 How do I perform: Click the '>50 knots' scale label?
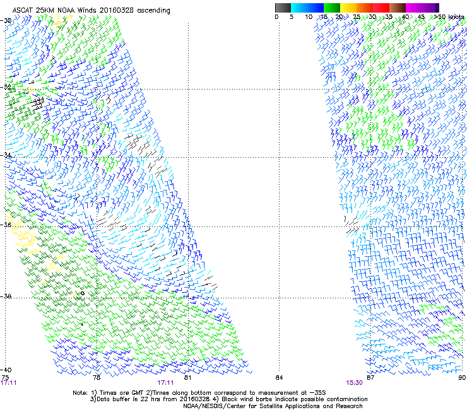(449, 17)
